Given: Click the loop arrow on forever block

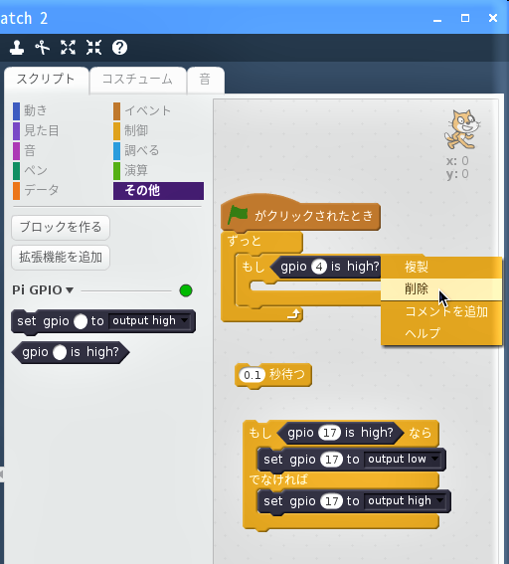Looking at the screenshot, I should click(x=293, y=314).
